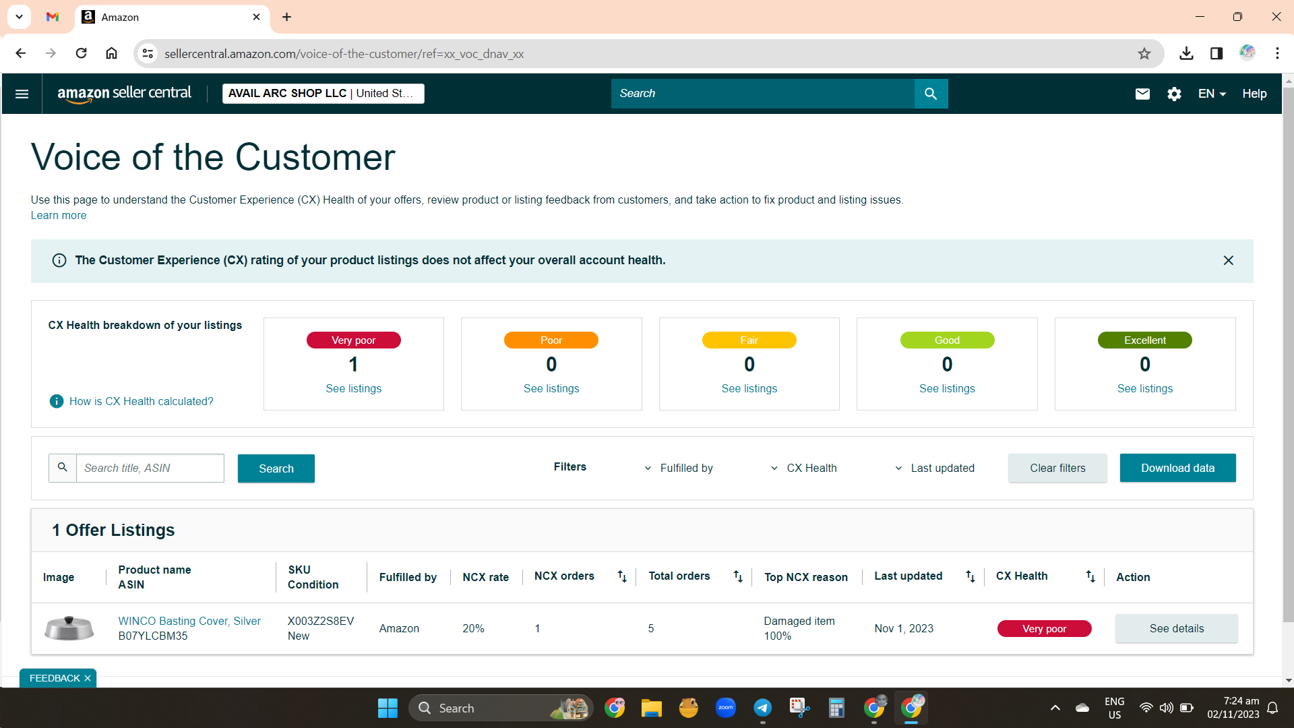The image size is (1294, 728).
Task: Click the header search magnifier button
Action: click(x=931, y=94)
